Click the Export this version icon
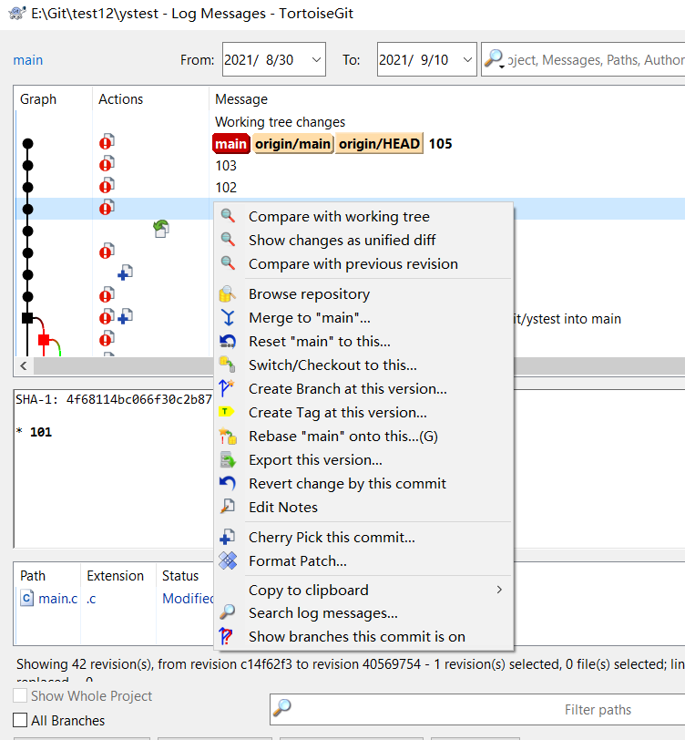This screenshot has height=740, width=685. point(228,459)
